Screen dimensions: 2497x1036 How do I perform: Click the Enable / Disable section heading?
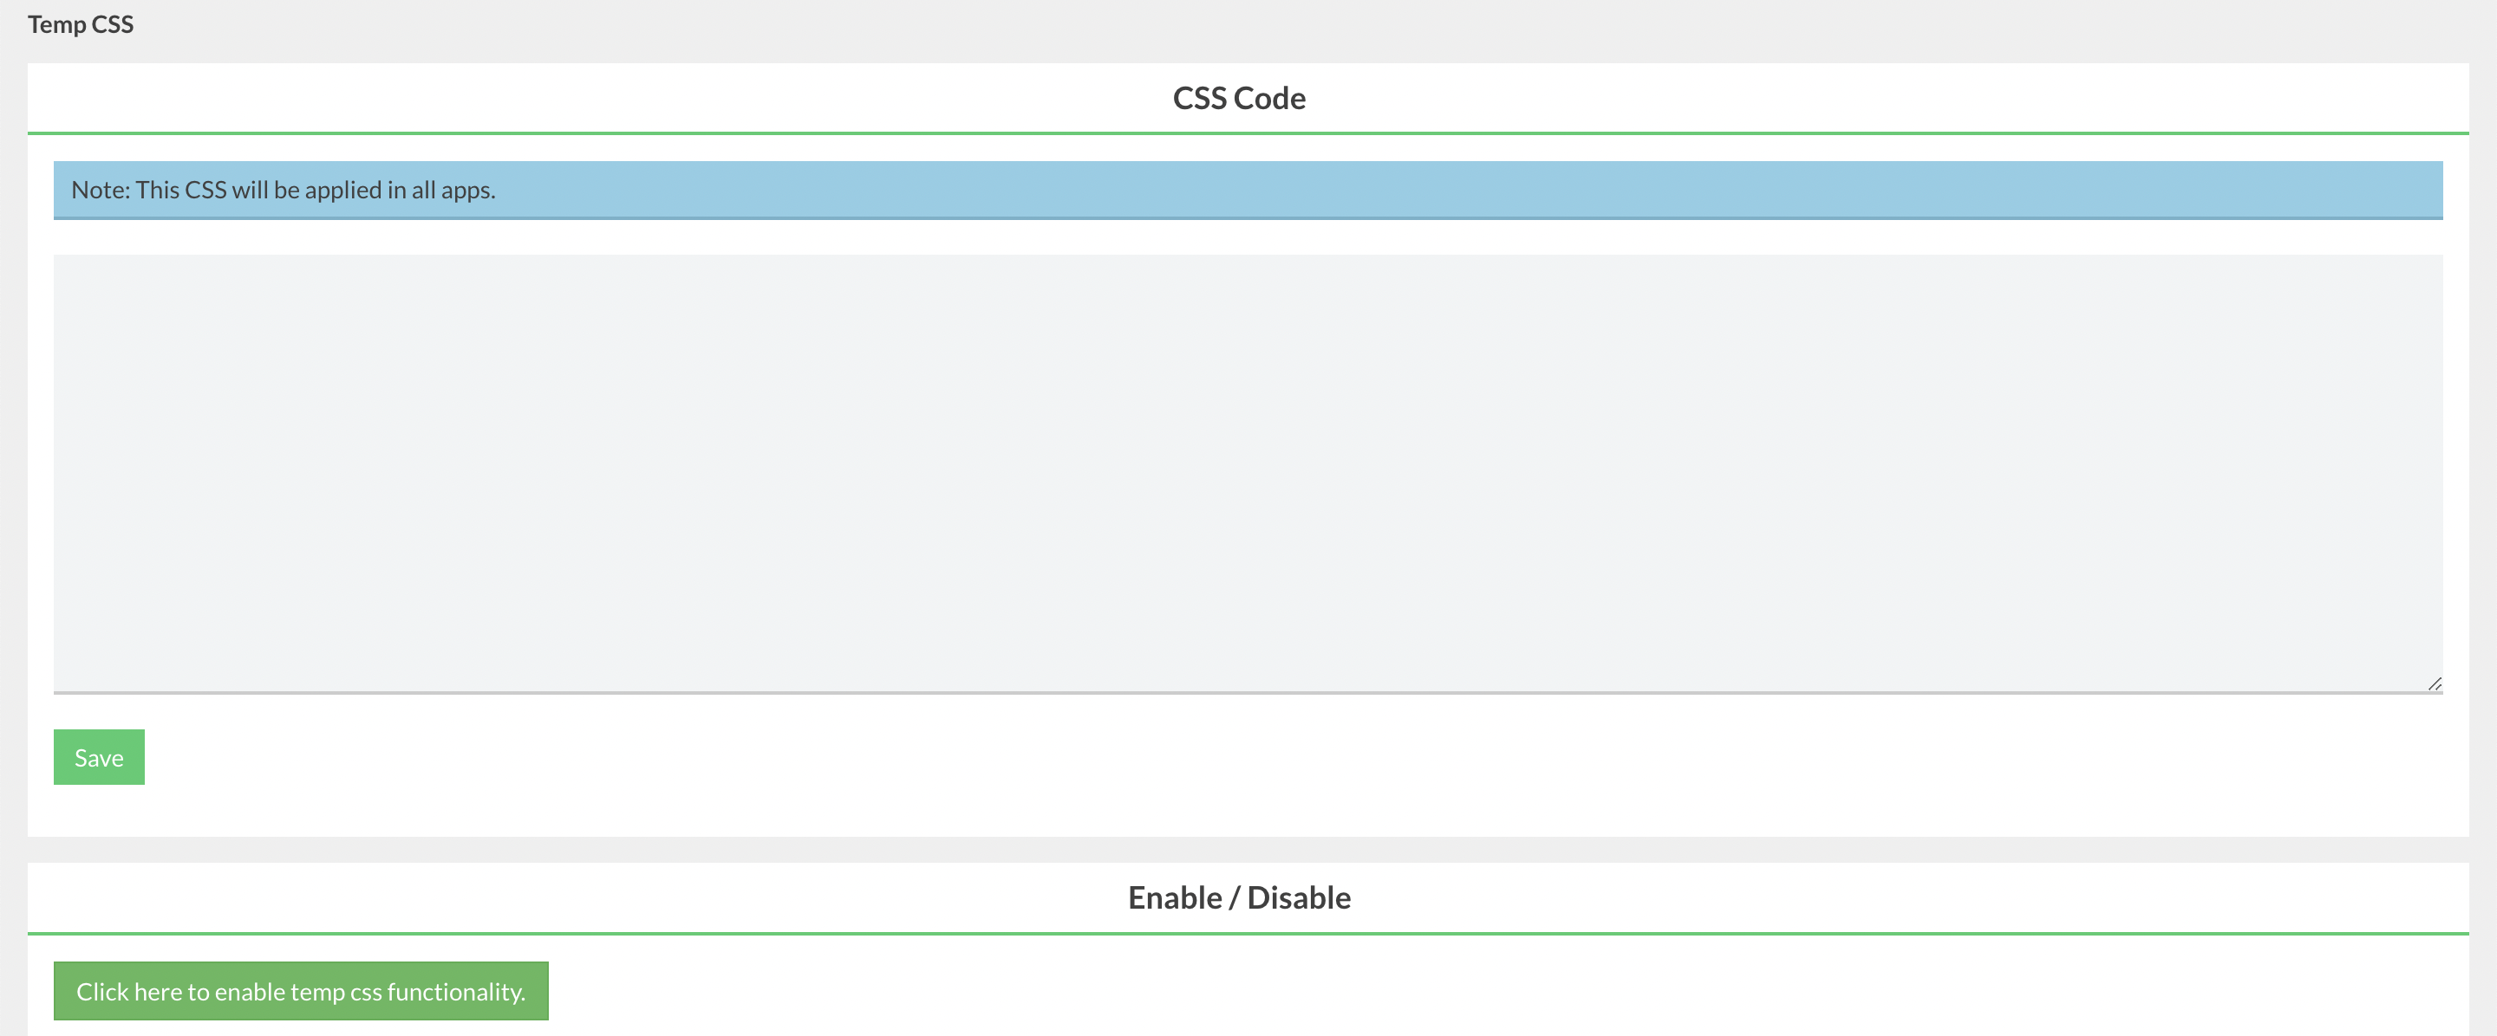click(x=1239, y=897)
